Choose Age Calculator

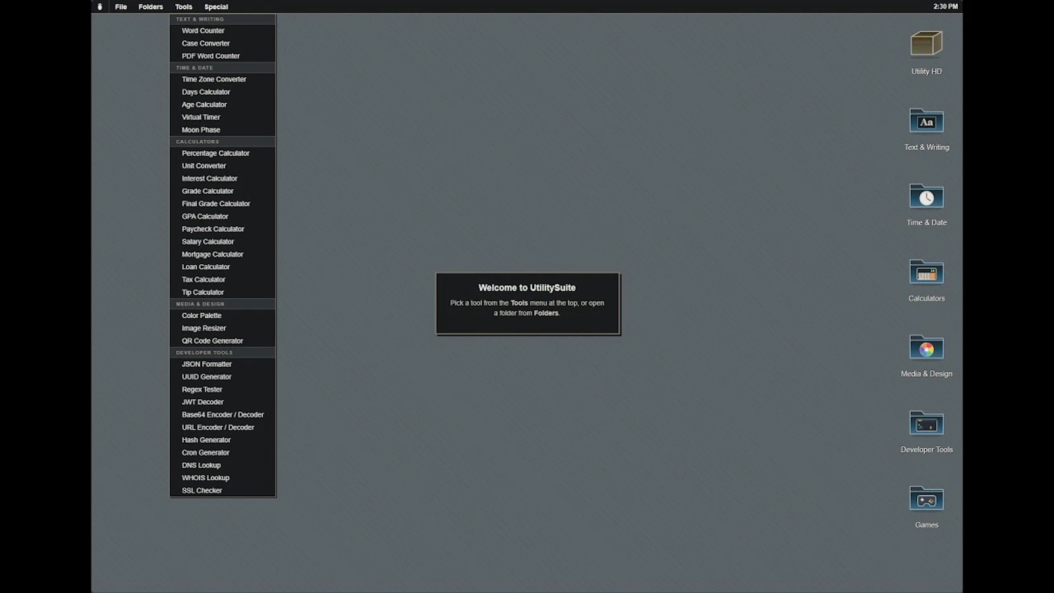pyautogui.click(x=223, y=105)
